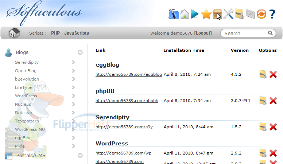This screenshot has width=283, height=164.
Task: Click arrow next to Open Blog
Action: click(x=73, y=71)
